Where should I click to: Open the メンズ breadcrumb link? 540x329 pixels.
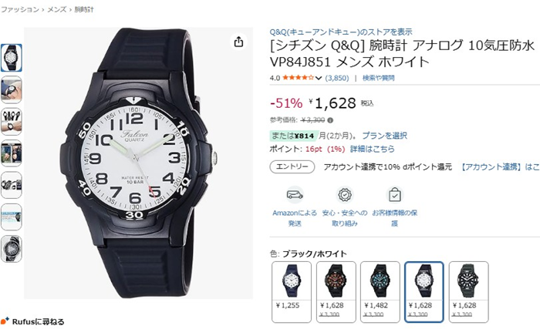point(57,10)
